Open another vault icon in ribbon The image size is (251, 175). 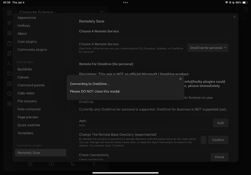9,84
